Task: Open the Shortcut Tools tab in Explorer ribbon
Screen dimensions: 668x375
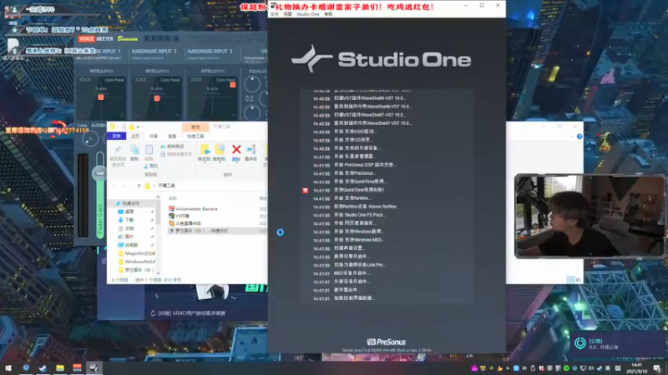Action: [195, 136]
